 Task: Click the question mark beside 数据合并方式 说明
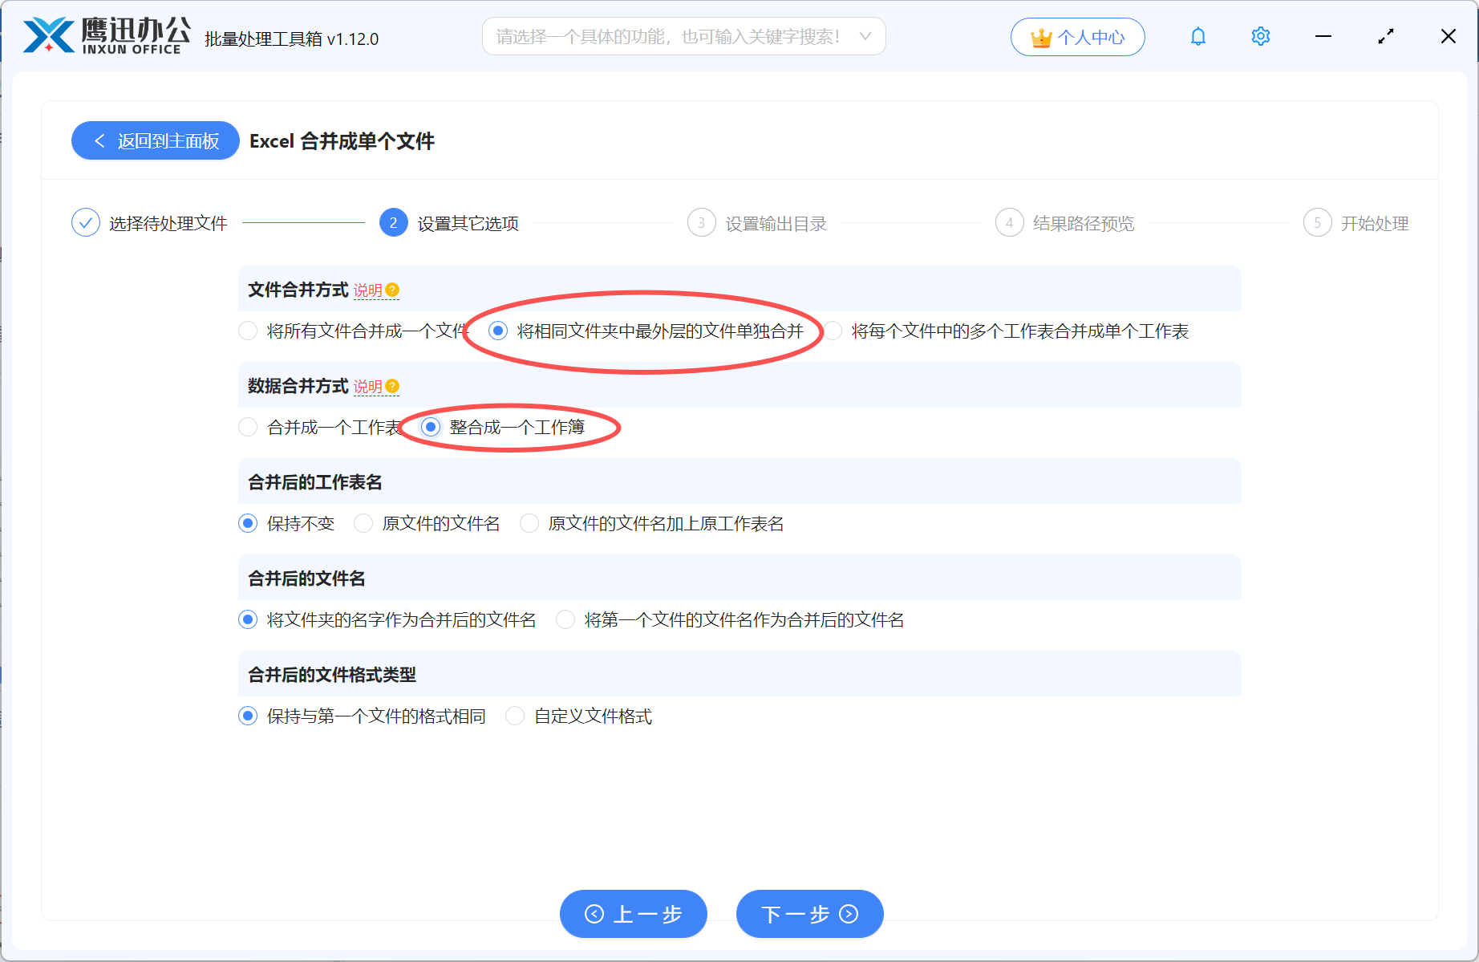391,386
